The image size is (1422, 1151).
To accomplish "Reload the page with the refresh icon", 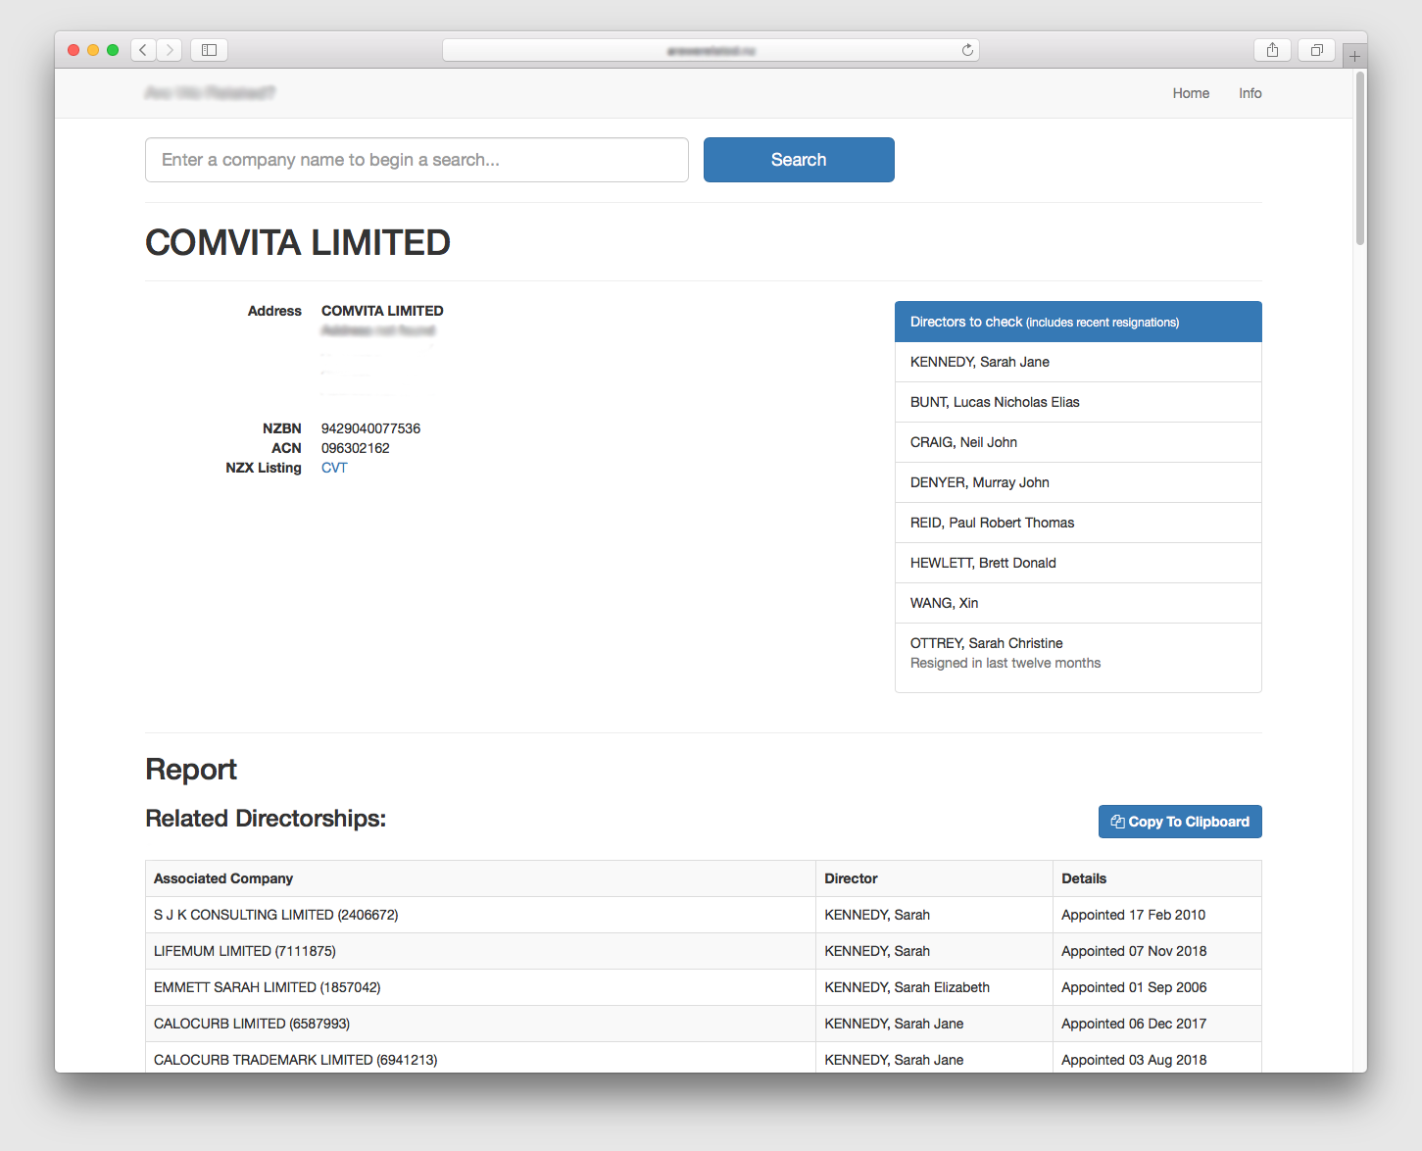I will pos(967,50).
